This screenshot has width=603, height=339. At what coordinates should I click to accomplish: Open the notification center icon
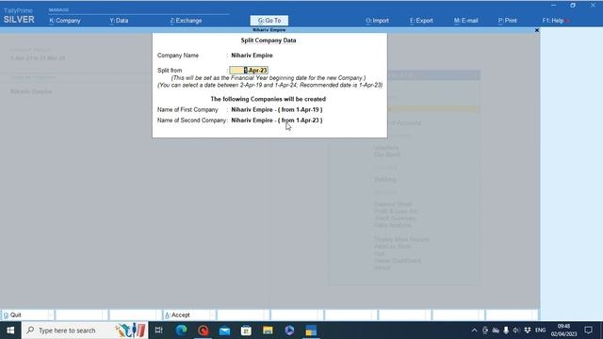coord(588,331)
